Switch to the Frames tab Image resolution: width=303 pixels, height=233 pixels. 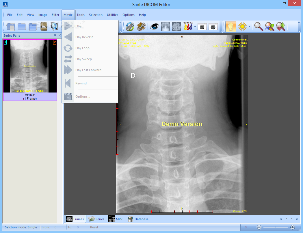coord(75,219)
